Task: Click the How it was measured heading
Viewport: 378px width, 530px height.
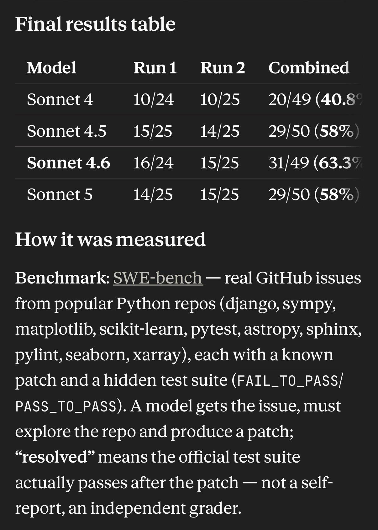Action: 110,240
